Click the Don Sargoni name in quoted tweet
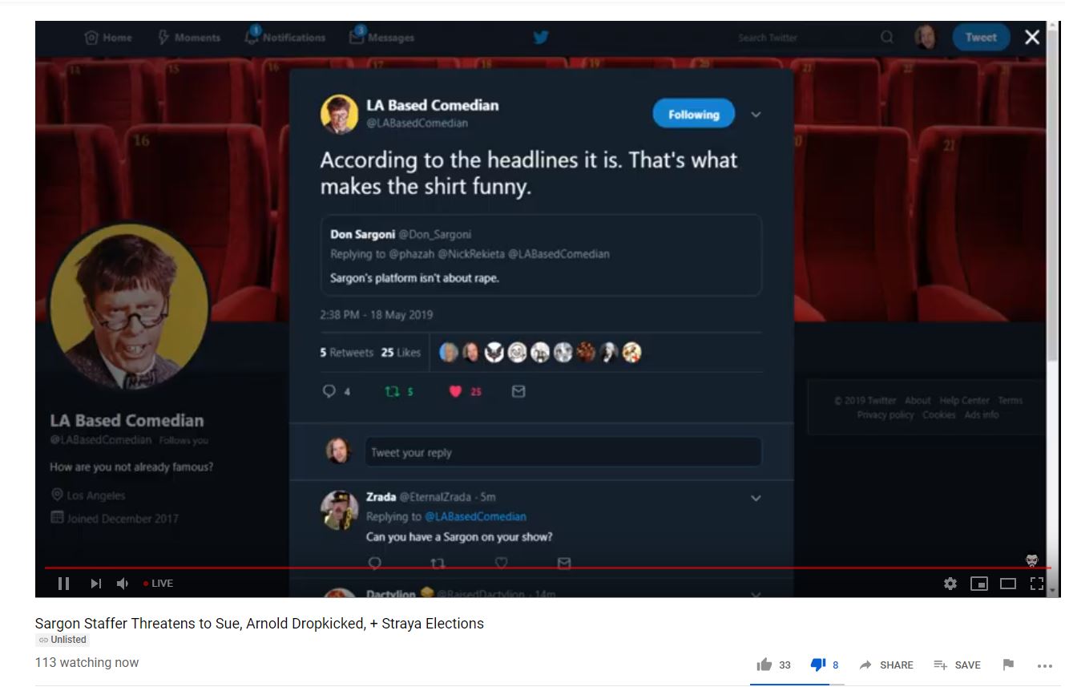Screen dimensions: 1065x687 (362, 235)
